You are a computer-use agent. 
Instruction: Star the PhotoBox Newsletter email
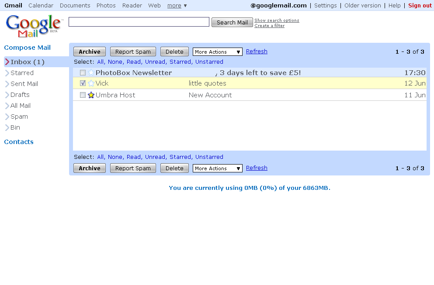pos(91,73)
